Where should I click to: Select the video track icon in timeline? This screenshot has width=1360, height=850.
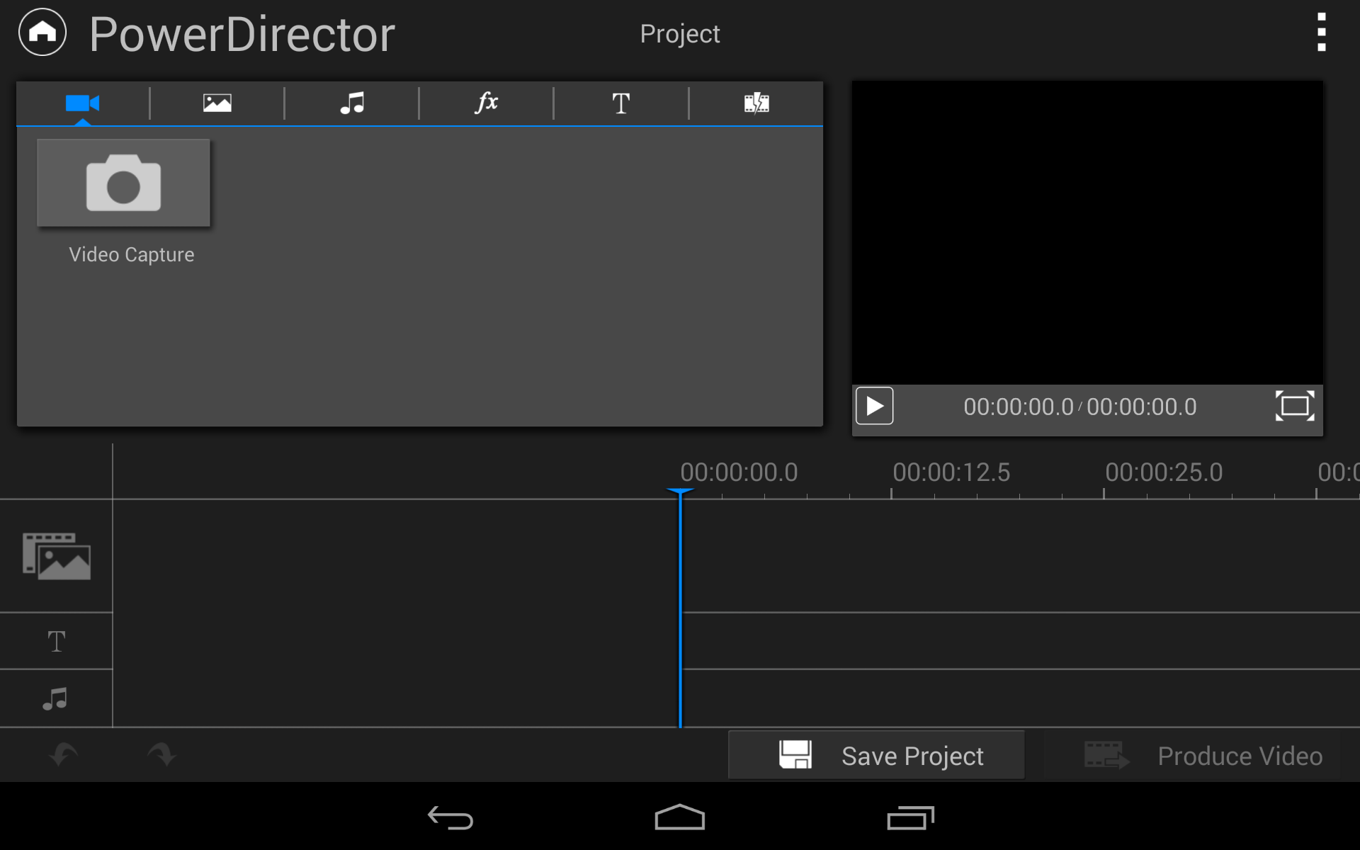pyautogui.click(x=57, y=557)
